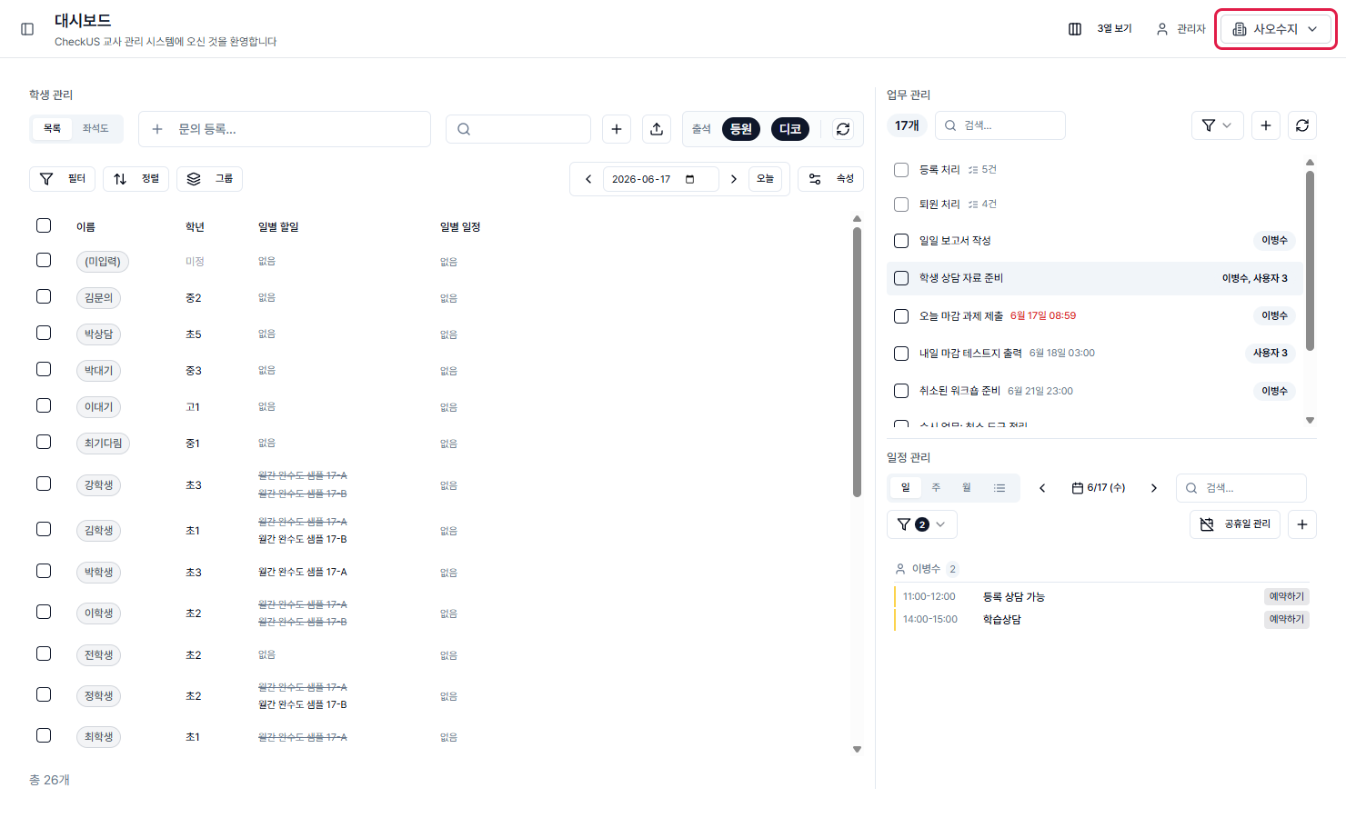Open the 내일 마감 테스트지 출력 task
Screen dimensions: 1346x818
coord(970,354)
